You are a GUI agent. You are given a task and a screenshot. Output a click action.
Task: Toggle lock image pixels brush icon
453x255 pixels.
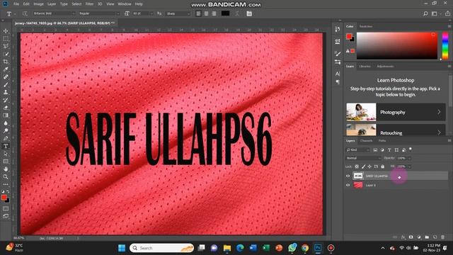pyautogui.click(x=363, y=166)
